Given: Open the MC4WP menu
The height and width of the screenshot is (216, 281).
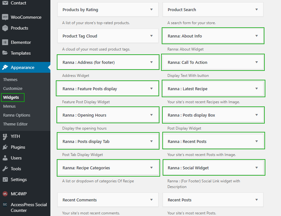Looking at the screenshot, I should click(18, 194).
